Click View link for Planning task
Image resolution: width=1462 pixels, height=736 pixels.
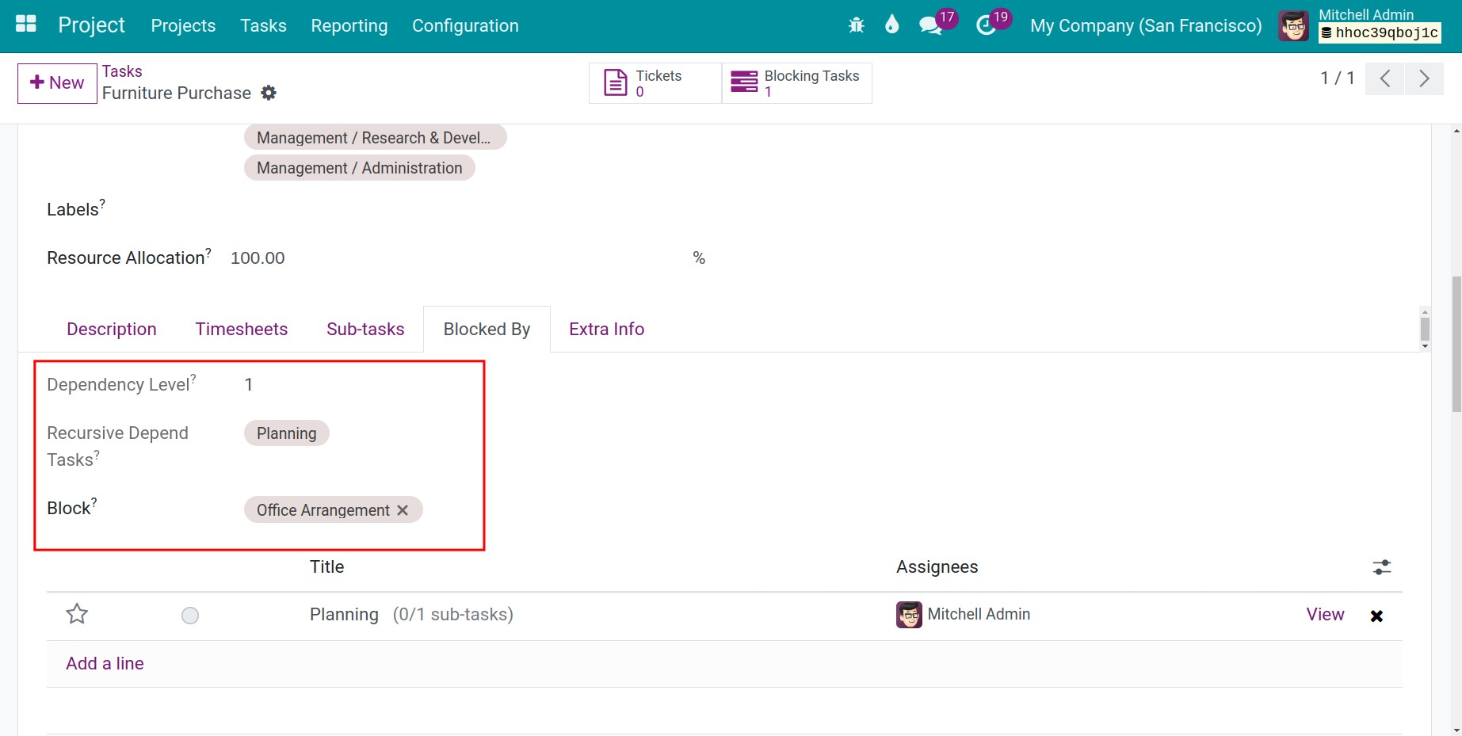1325,615
